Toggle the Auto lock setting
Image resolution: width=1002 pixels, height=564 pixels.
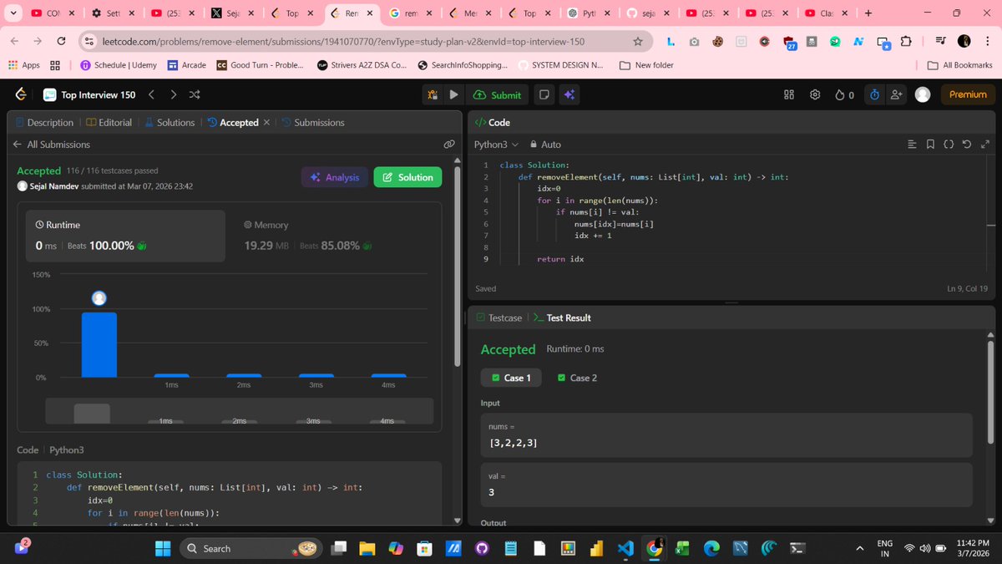pos(546,145)
